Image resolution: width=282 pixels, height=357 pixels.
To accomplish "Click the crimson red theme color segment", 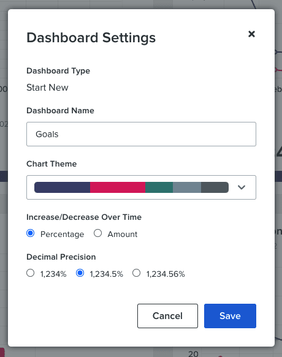I will point(118,187).
